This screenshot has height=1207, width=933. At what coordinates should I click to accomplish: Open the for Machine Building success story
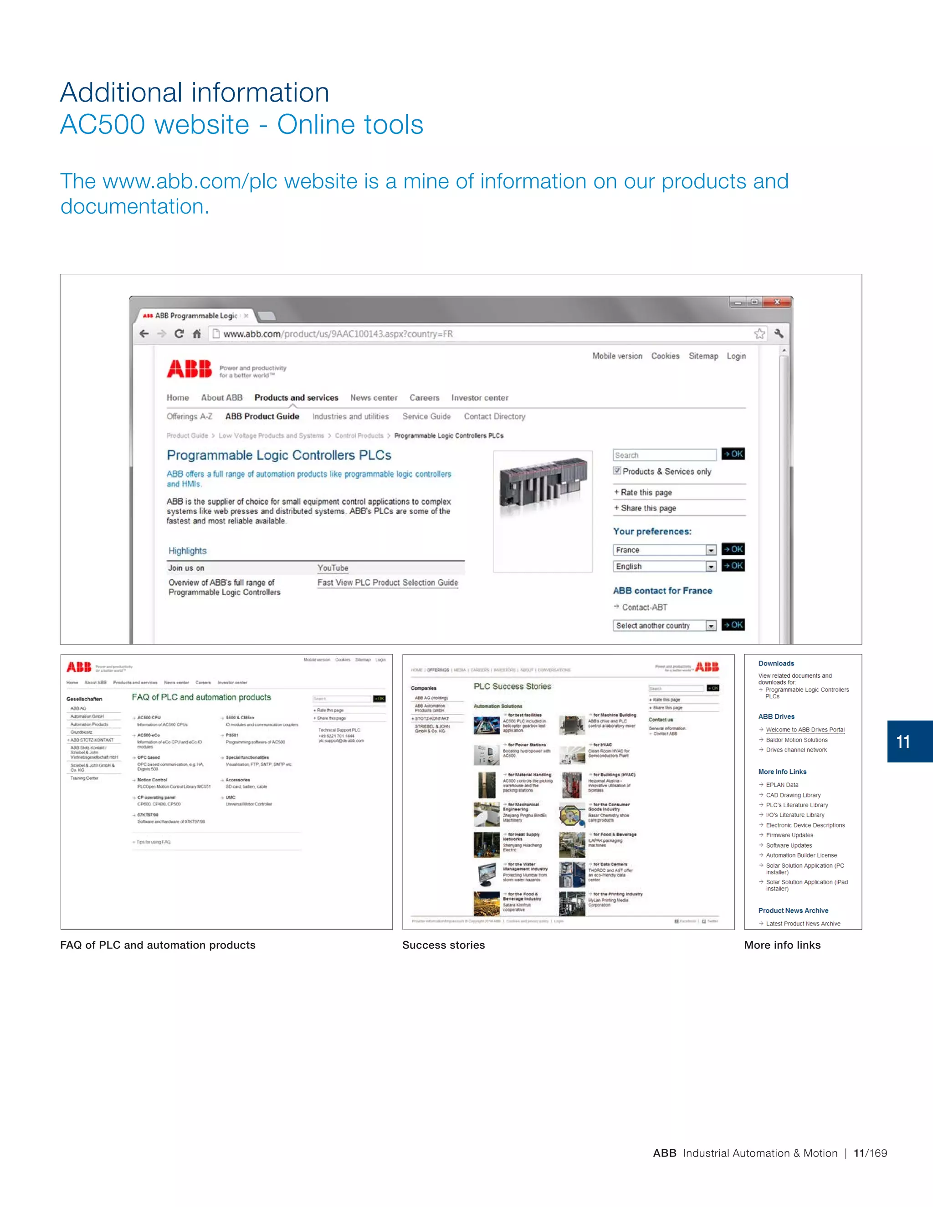[615, 715]
